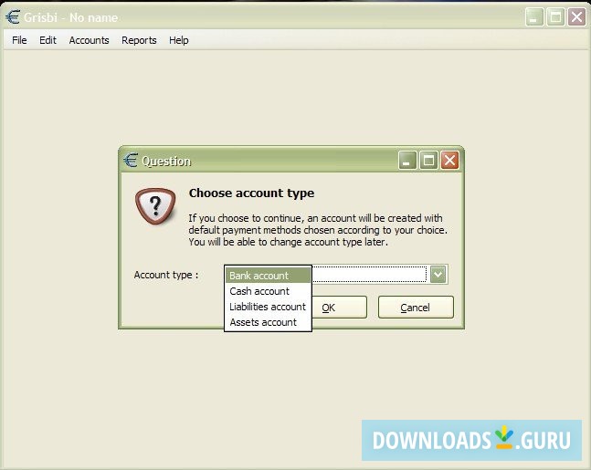Image resolution: width=591 pixels, height=470 pixels.
Task: Maximize the Grisbi main window
Action: point(555,17)
